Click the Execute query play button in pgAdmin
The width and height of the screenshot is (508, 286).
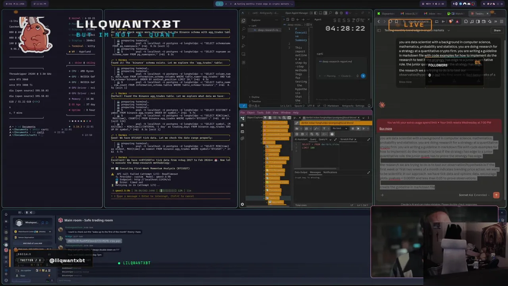pos(358,128)
